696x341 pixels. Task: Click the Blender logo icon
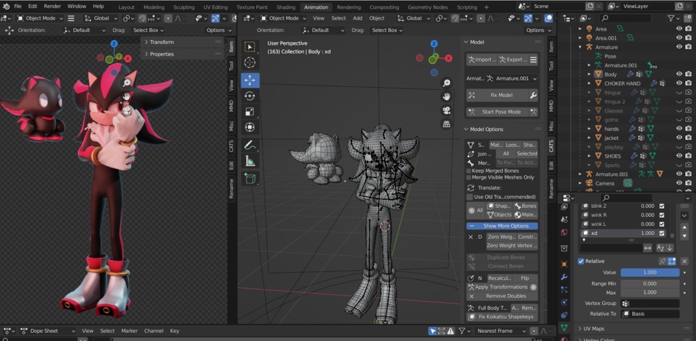5,7
